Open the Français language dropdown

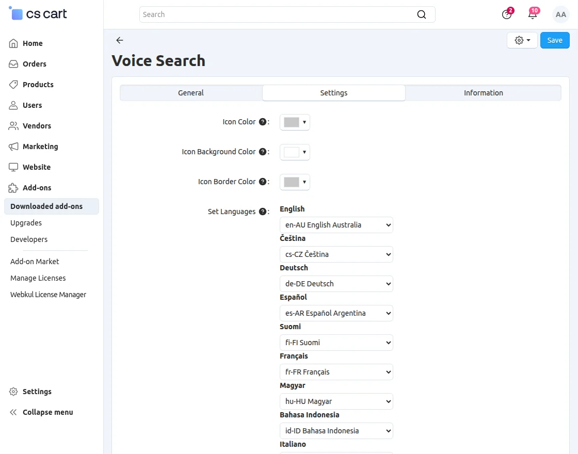(336, 372)
